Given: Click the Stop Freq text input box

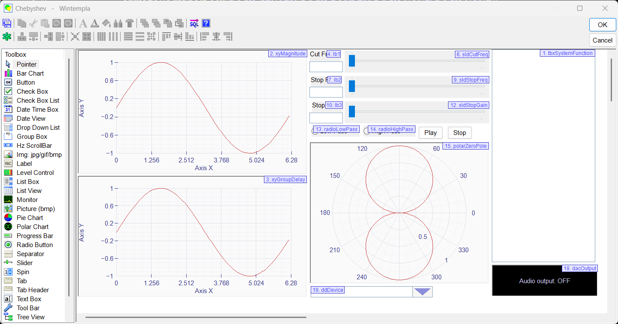Looking at the screenshot, I should coord(326,92).
